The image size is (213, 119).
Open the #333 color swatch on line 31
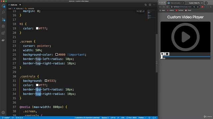pyautogui.click(x=46, y=81)
